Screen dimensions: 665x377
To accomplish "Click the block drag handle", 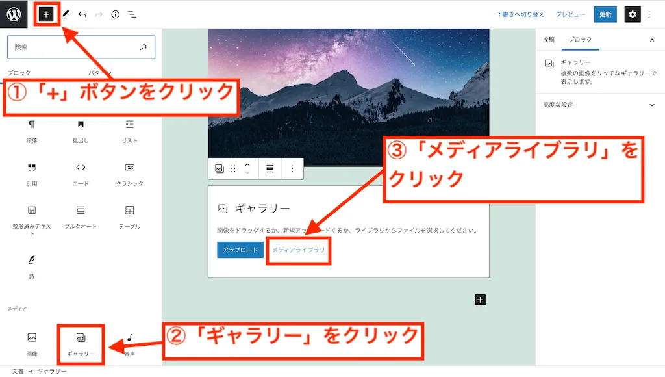I will [233, 168].
